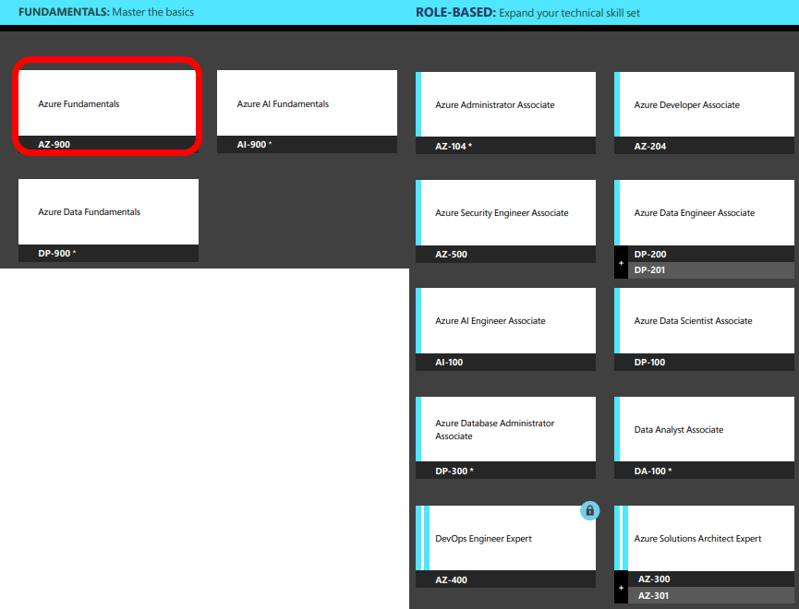Viewport: 799px width, 609px height.
Task: Open the DevOps Engineer Expert card
Action: [505, 538]
